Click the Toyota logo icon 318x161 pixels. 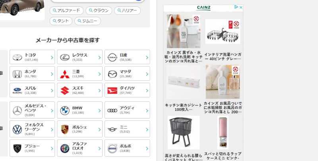pos(17,57)
